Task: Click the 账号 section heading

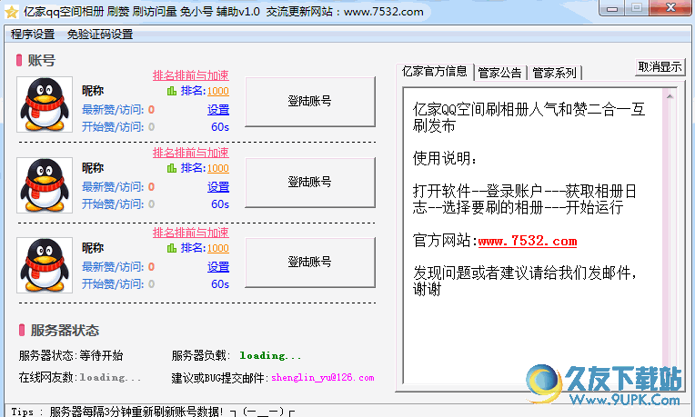Action: point(42,61)
